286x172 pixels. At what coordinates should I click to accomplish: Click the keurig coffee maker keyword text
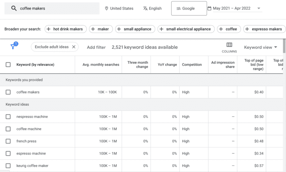[x=32, y=165]
